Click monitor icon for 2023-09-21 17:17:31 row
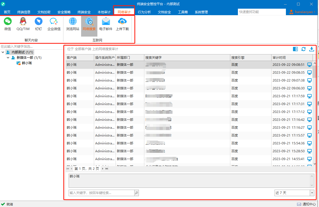This screenshot has width=319, height=207. [310, 104]
